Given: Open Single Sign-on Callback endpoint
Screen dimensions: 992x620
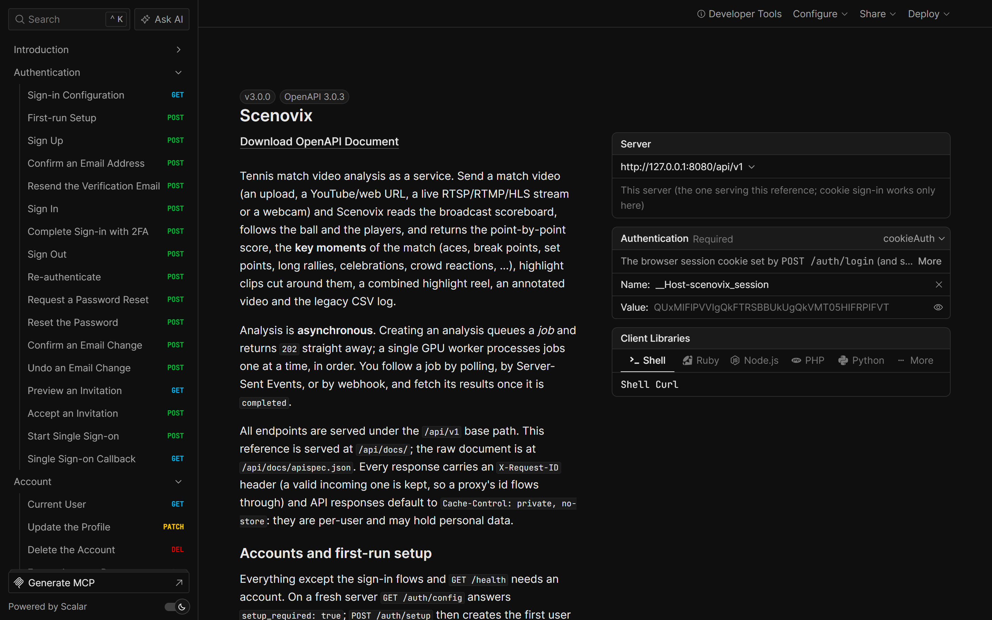Looking at the screenshot, I should click(x=105, y=459).
